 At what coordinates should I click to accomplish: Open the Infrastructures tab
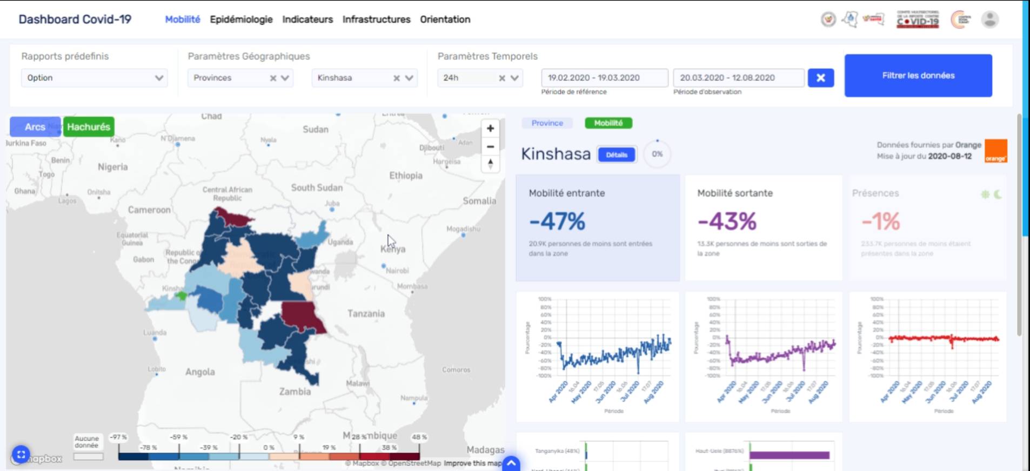376,19
